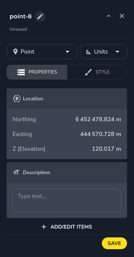Screen dimensions: 134x257
Task: Click the point-8 title text
Action: pyautogui.click(x=21, y=16)
